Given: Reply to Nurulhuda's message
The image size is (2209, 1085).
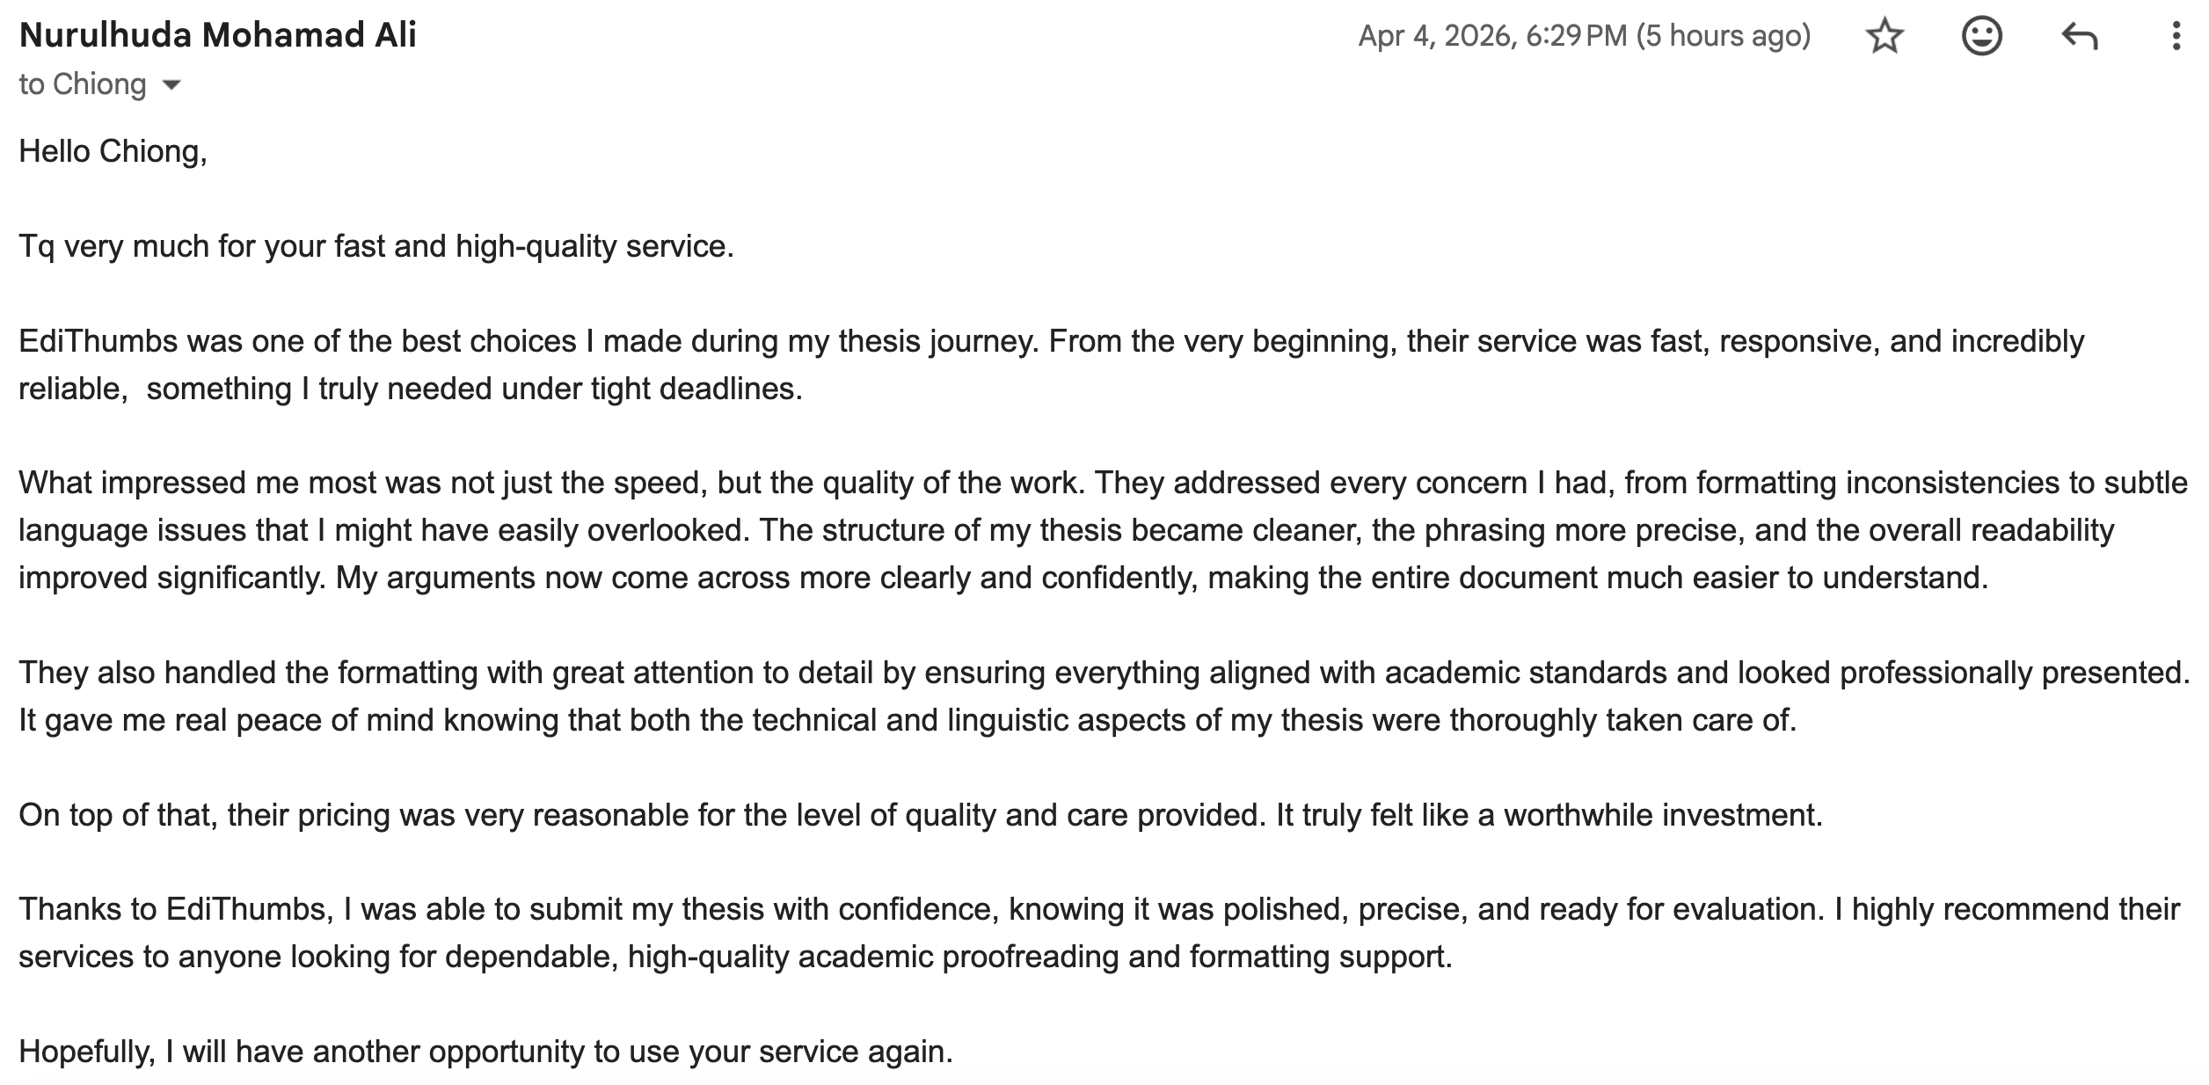Looking at the screenshot, I should tap(2079, 37).
